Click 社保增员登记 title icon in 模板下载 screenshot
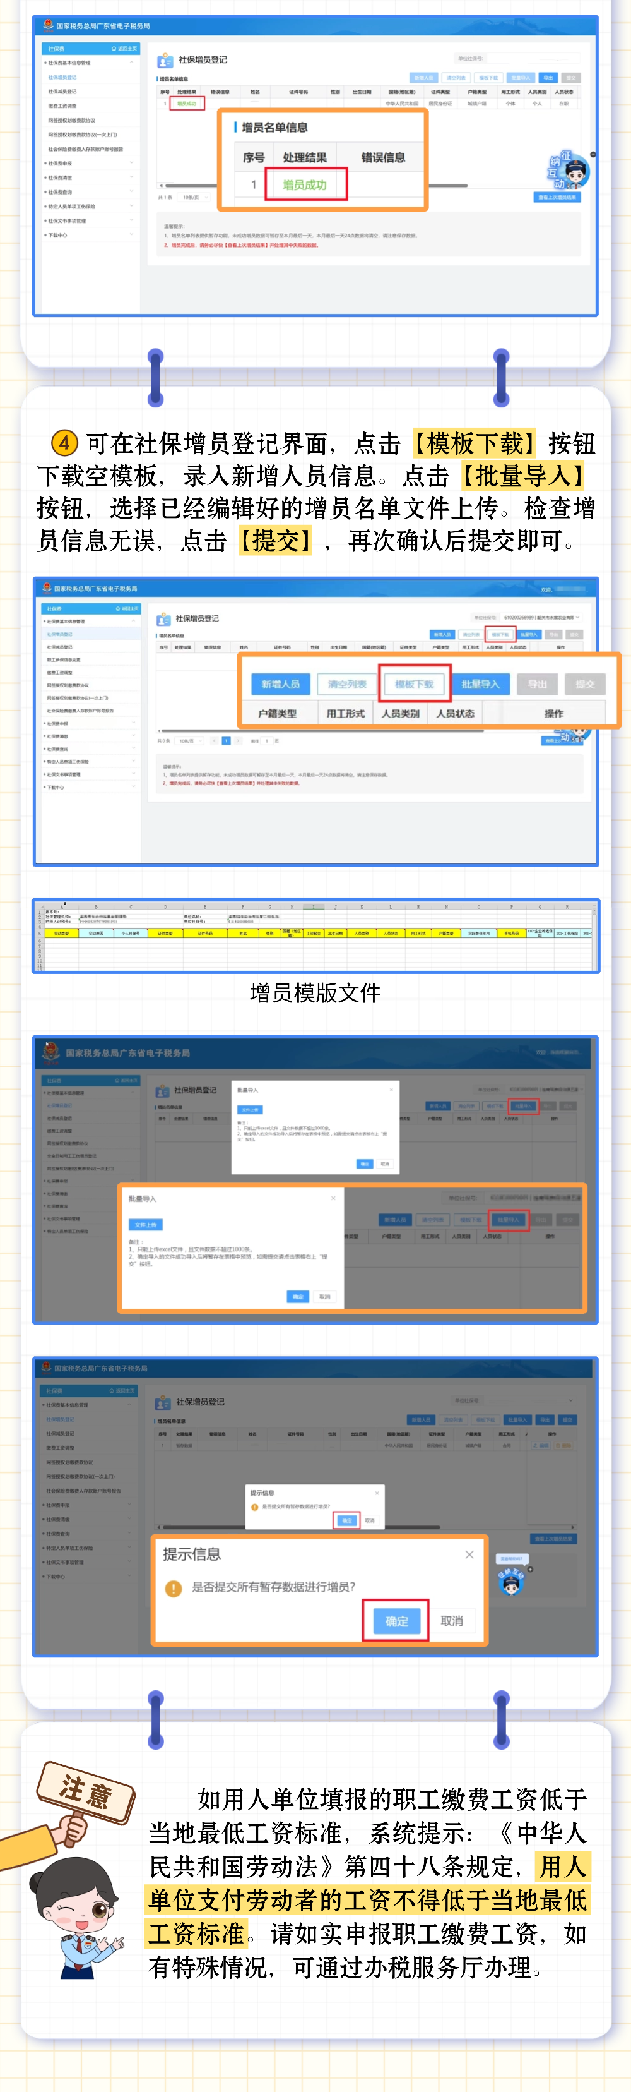 (x=163, y=619)
